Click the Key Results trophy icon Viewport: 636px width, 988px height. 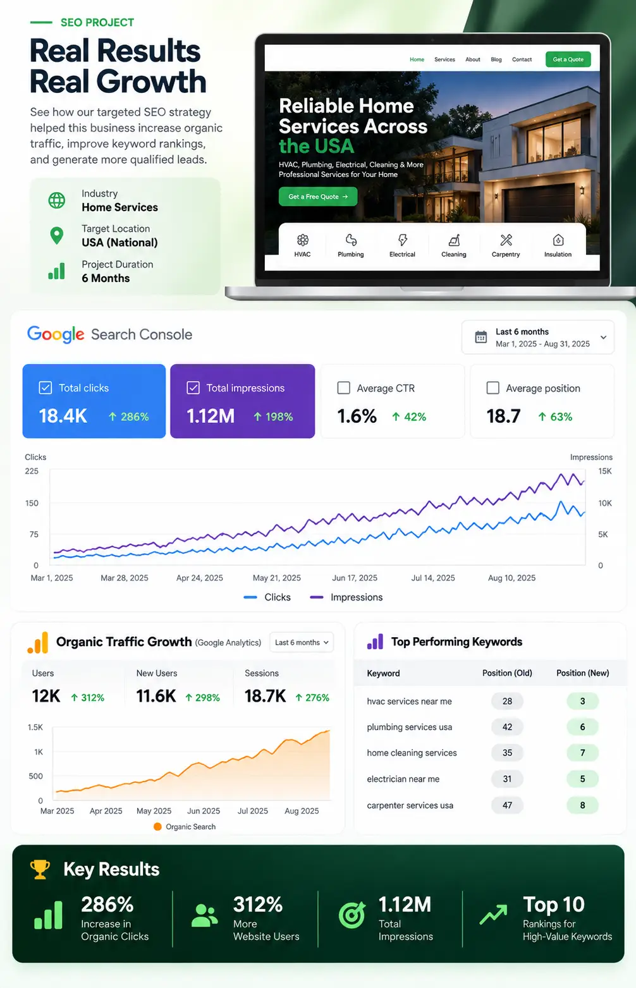tap(40, 869)
